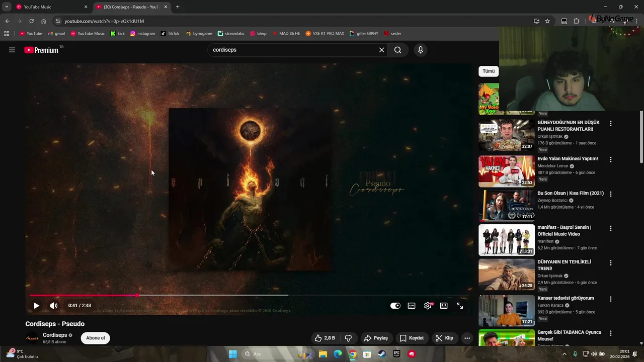Screen dimensions: 644x362
Task: Open options for manifest - Başrol Sensin
Action: click(x=611, y=228)
